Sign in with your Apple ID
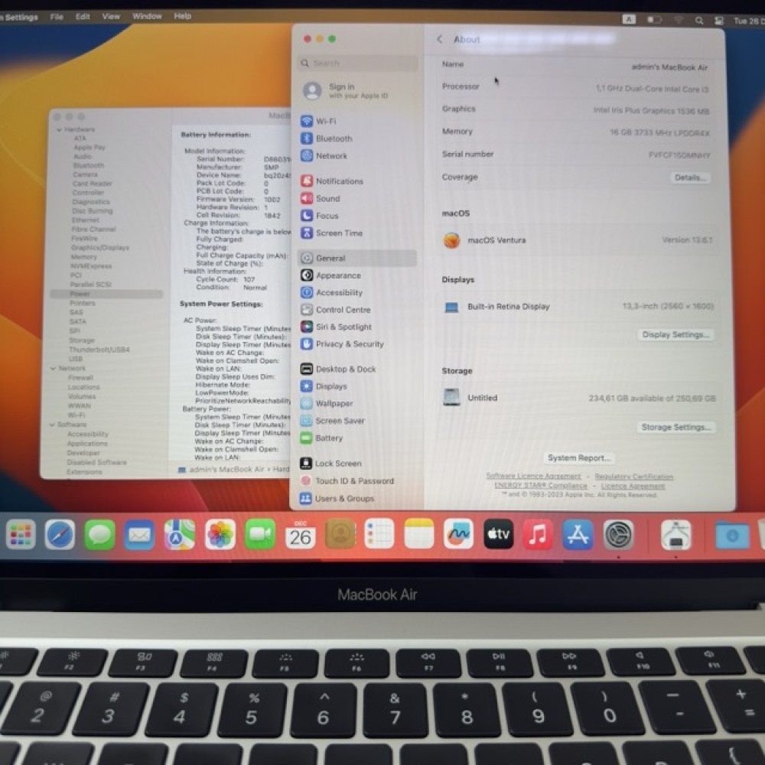Viewport: 765px width, 765px height. [x=346, y=91]
